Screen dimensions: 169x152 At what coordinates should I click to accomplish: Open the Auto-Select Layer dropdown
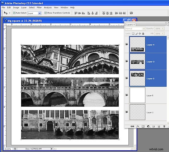[39, 13]
